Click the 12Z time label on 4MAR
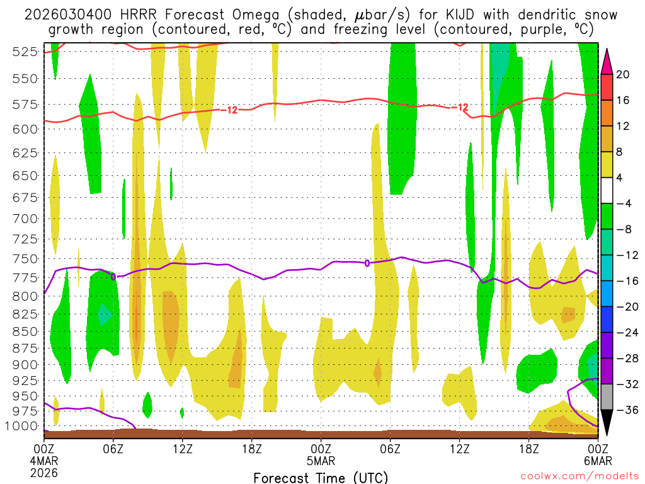The width and height of the screenshot is (645, 484). [x=182, y=448]
